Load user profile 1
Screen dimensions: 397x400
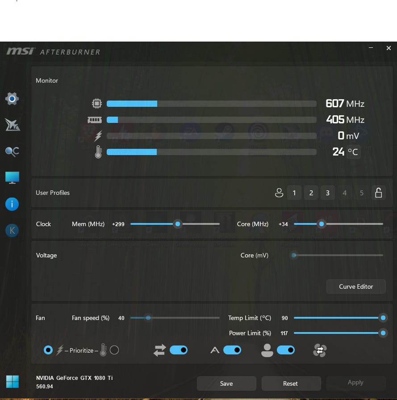click(x=294, y=193)
